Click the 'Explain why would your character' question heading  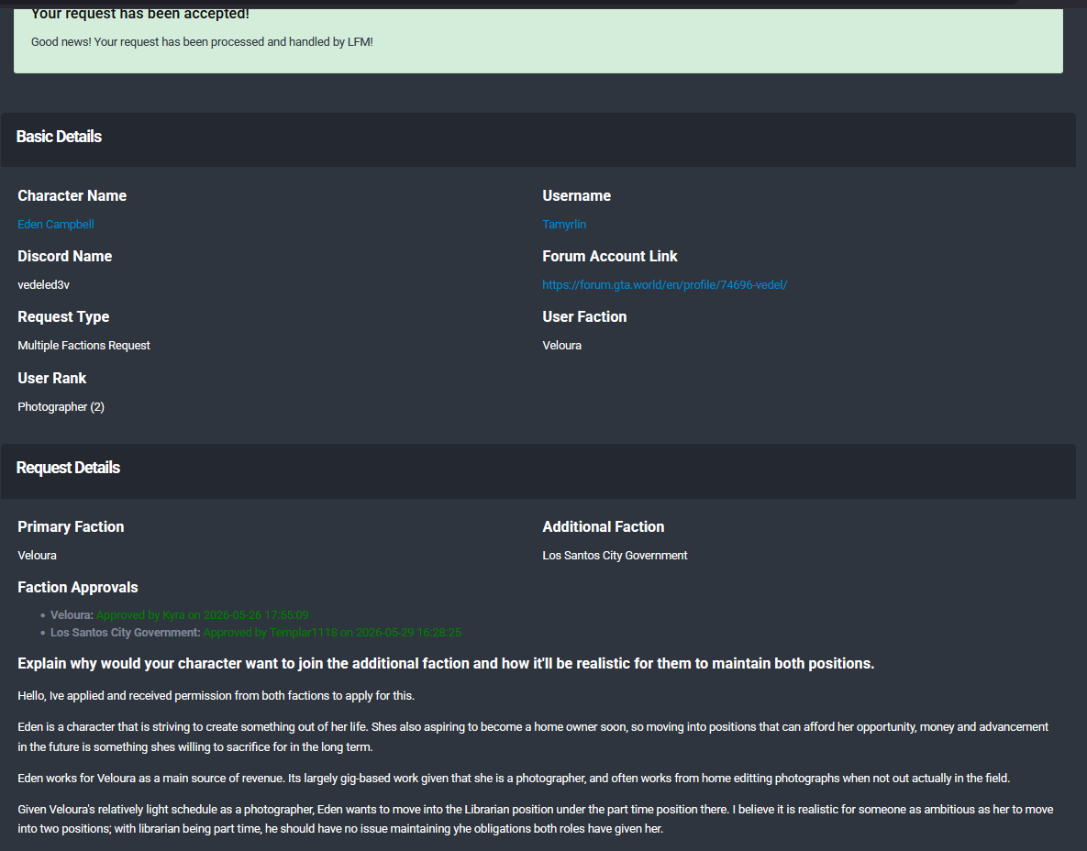pyautogui.click(x=446, y=663)
